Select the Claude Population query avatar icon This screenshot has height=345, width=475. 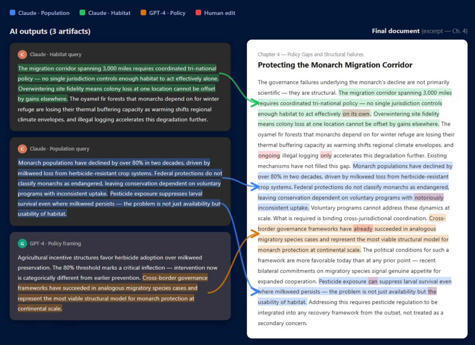point(22,149)
